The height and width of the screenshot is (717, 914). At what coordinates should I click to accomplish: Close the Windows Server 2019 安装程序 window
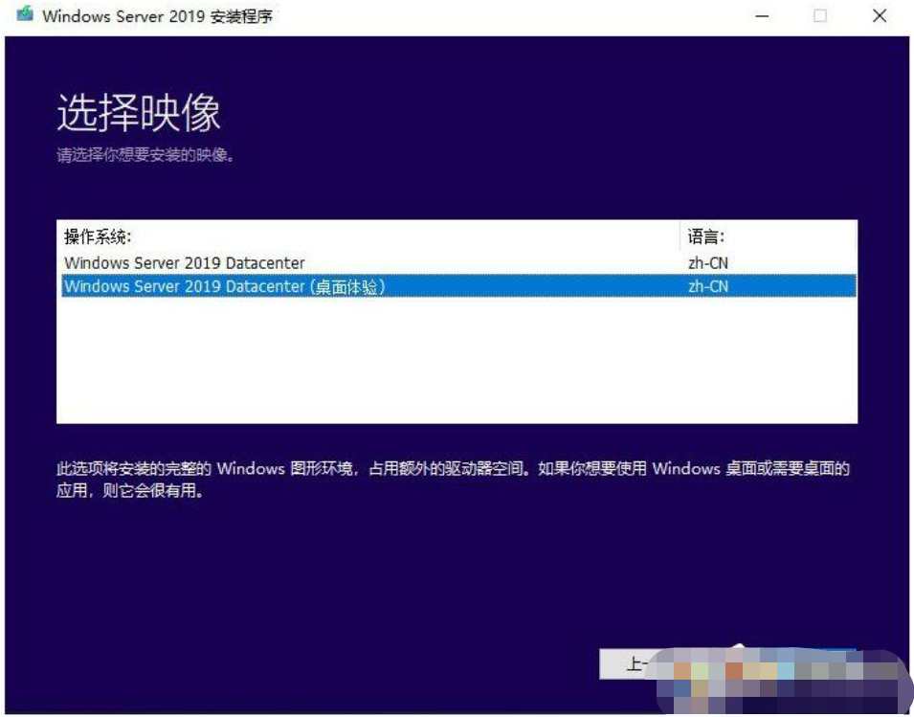pyautogui.click(x=879, y=16)
